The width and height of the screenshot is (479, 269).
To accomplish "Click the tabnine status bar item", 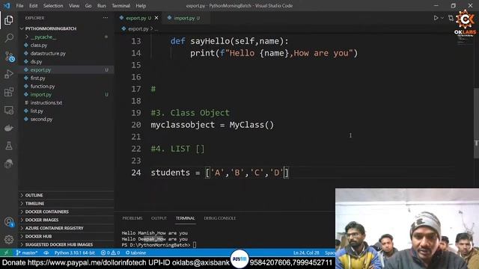I will click(135, 253).
